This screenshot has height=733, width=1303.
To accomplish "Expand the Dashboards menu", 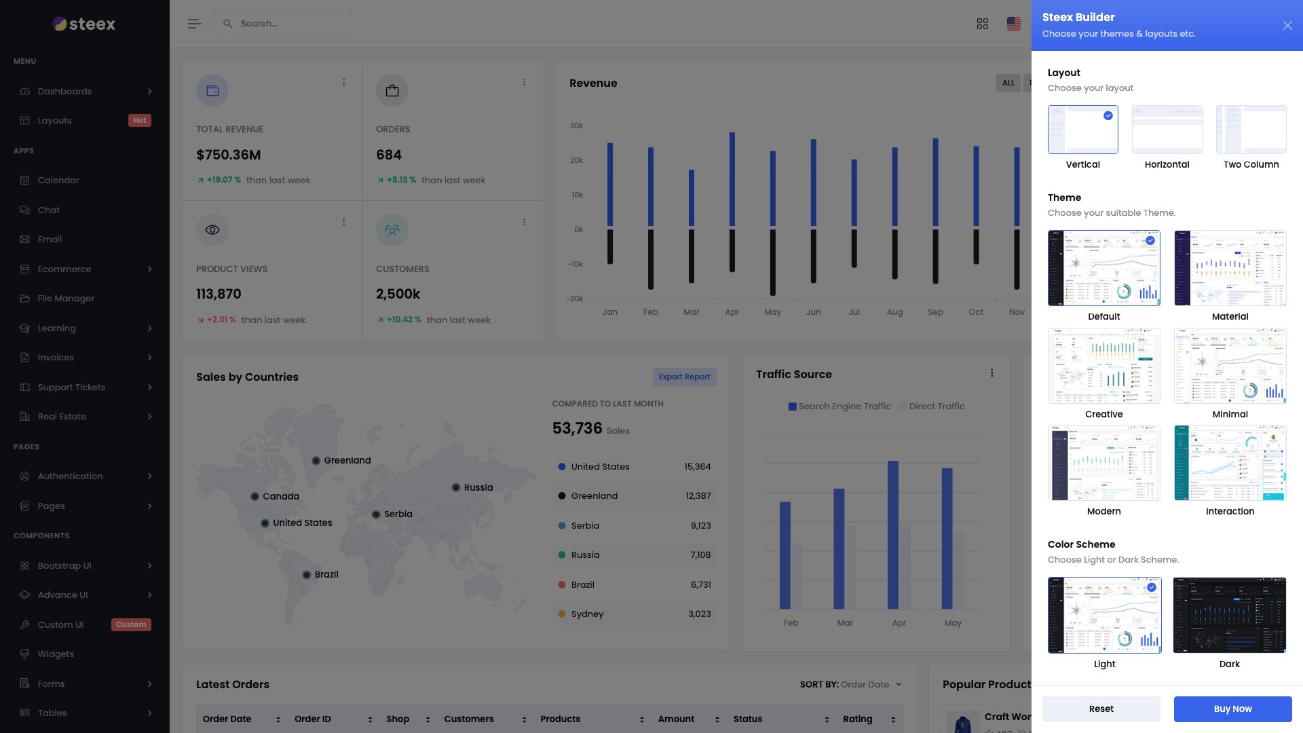I will (64, 91).
